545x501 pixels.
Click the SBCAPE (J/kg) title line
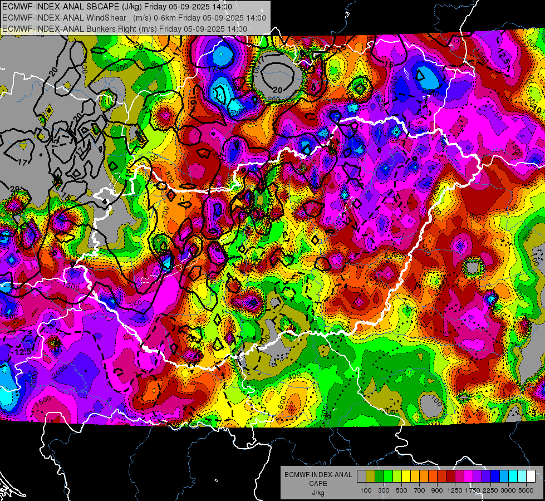pos(117,7)
